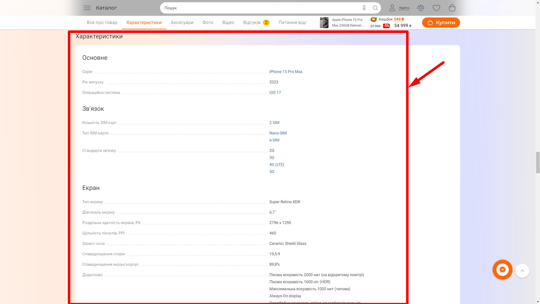This screenshot has height=304, width=540.
Task: Open the Відео tab
Action: (228, 23)
